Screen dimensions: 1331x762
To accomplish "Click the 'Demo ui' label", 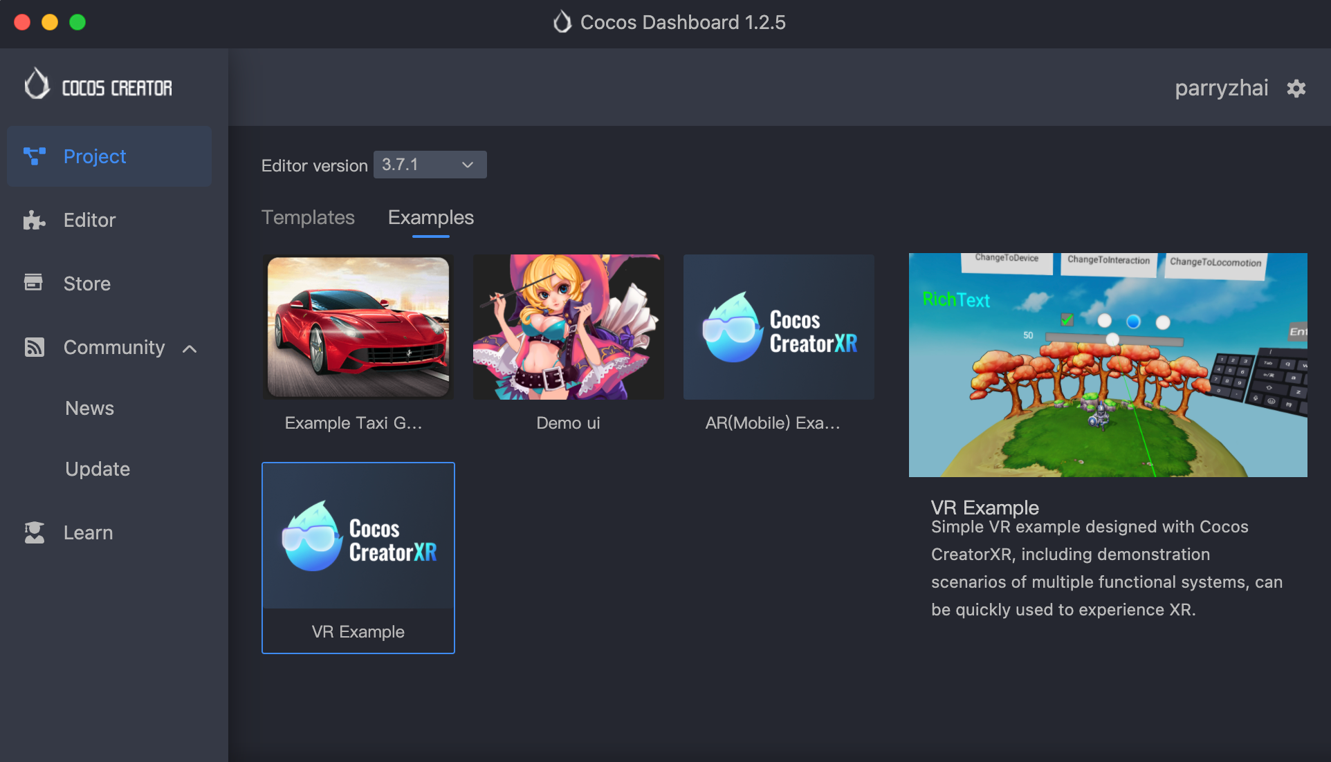I will coord(568,422).
